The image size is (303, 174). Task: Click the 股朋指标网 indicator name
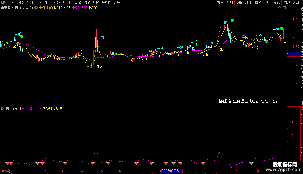(13, 108)
